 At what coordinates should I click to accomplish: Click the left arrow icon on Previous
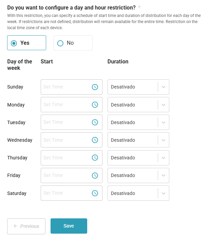click(15, 226)
